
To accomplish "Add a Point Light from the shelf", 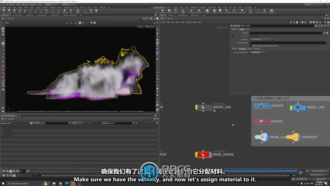I will (162, 11).
